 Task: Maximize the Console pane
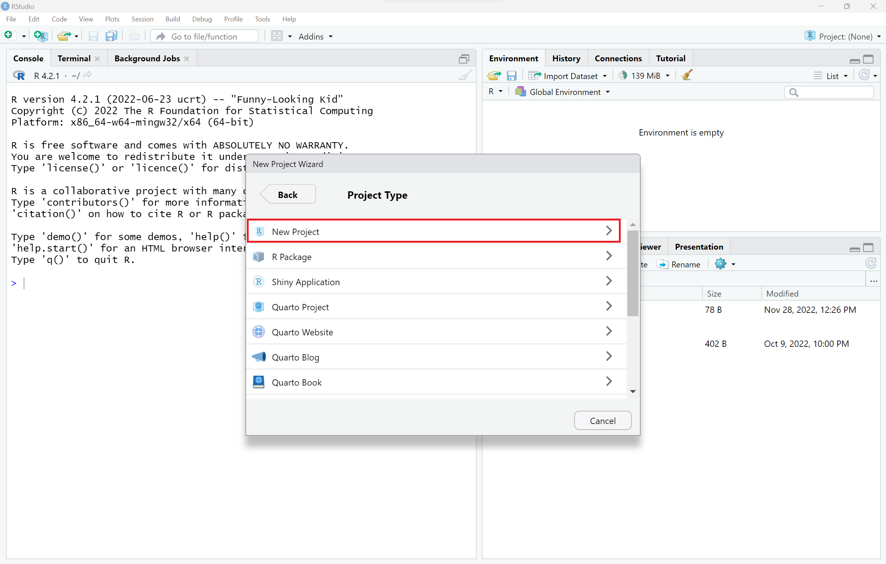click(x=464, y=59)
